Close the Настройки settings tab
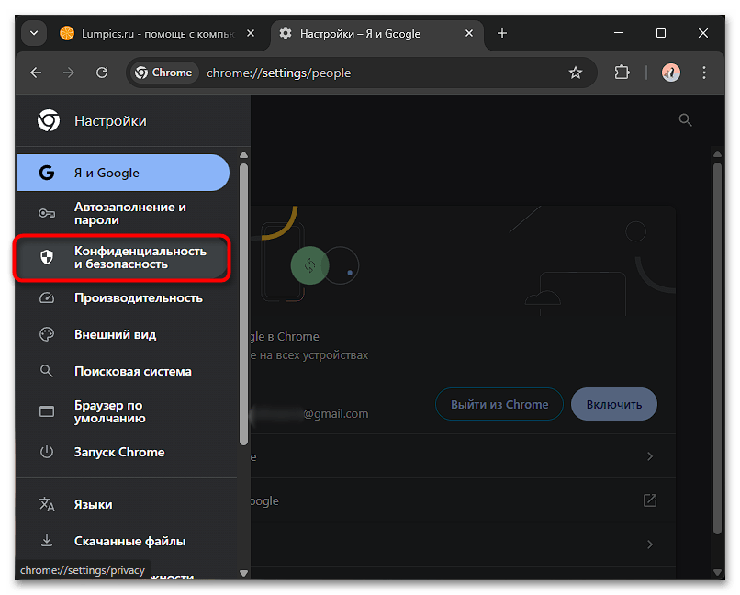Image resolution: width=740 pixels, height=595 pixels. [469, 33]
